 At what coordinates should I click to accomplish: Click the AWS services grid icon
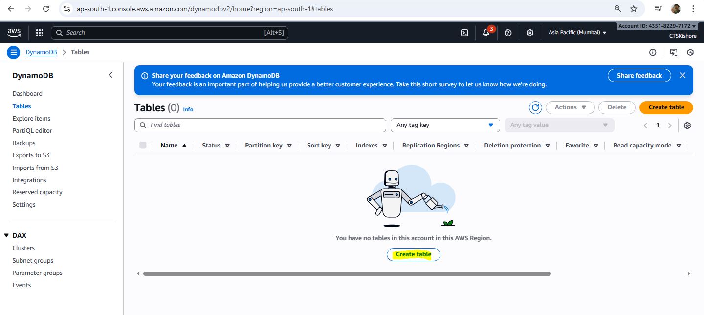[40, 33]
